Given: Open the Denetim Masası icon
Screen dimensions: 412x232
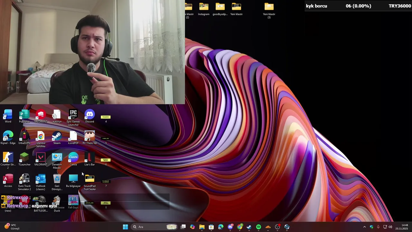Looking at the screenshot, I should click(57, 160).
